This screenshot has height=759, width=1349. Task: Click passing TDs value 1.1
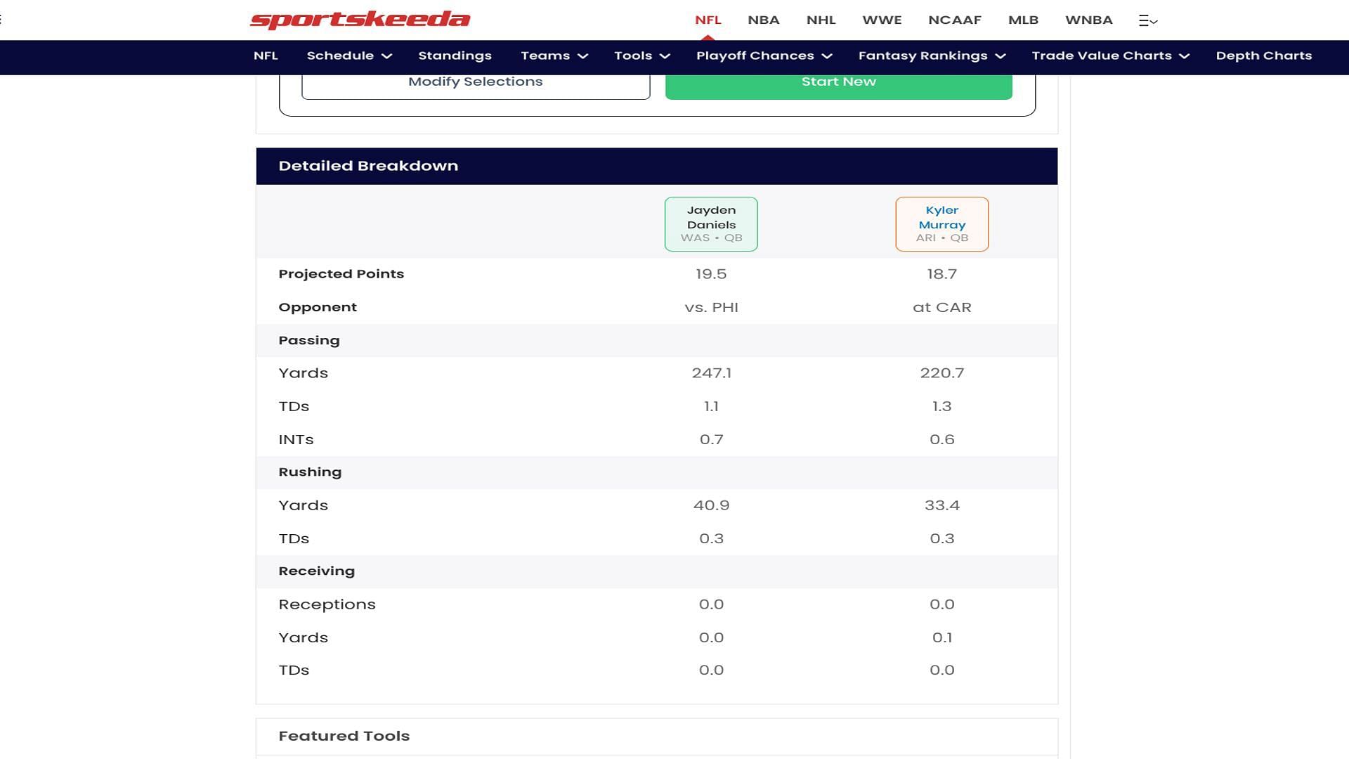click(x=711, y=406)
